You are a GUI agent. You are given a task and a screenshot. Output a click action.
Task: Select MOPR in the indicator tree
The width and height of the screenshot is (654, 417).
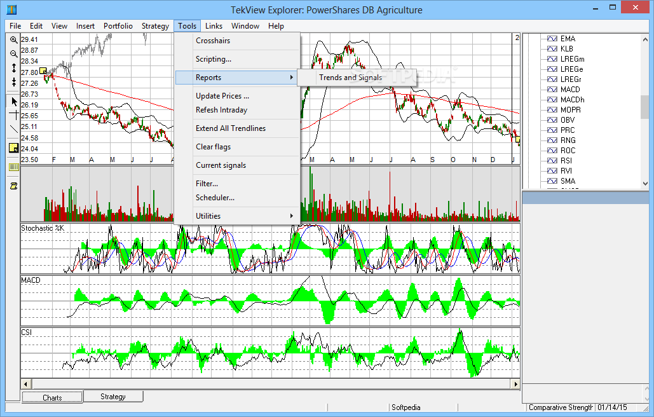571,110
